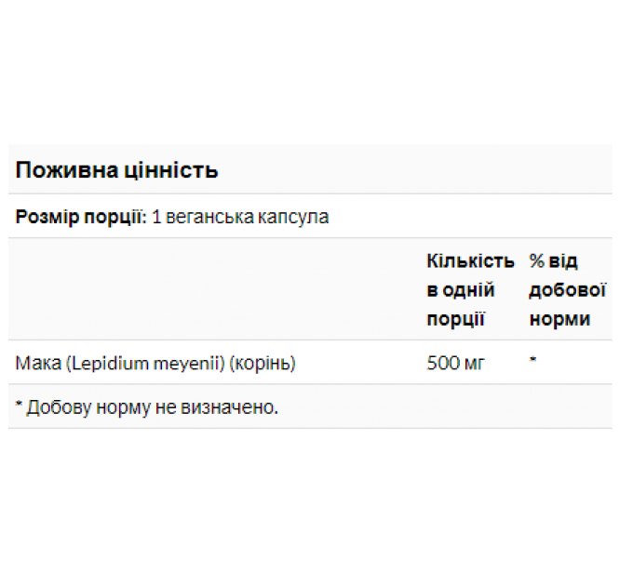Click the word 'цінність' in title
This screenshot has height=586, width=633.
pyautogui.click(x=170, y=170)
